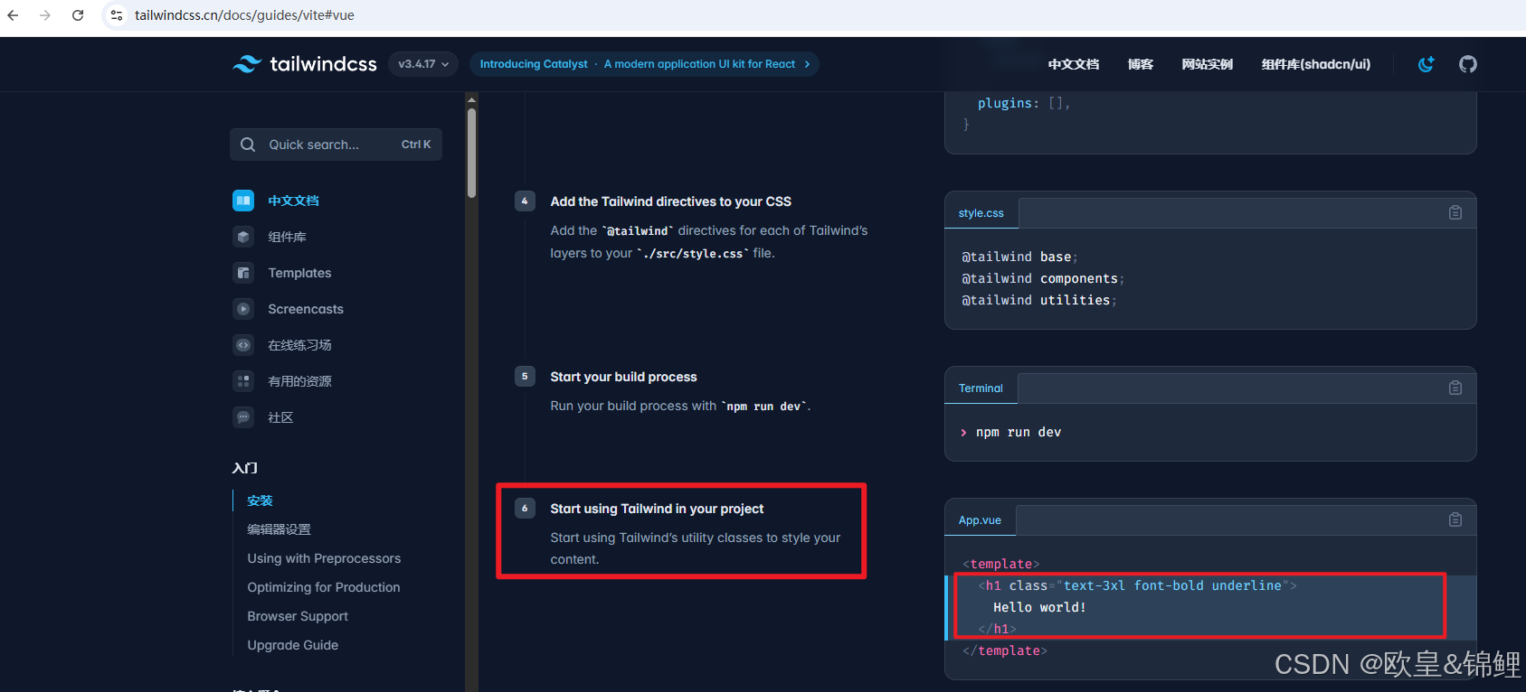
Task: Open 博客 in the top navigation
Action: [1141, 64]
